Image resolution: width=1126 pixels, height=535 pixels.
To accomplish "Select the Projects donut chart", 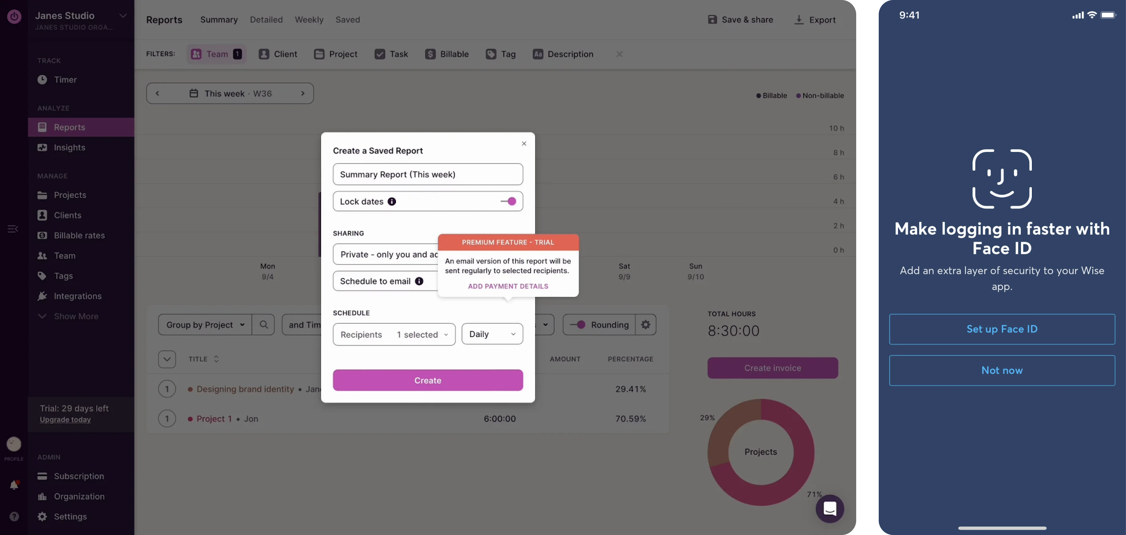I will [x=760, y=452].
